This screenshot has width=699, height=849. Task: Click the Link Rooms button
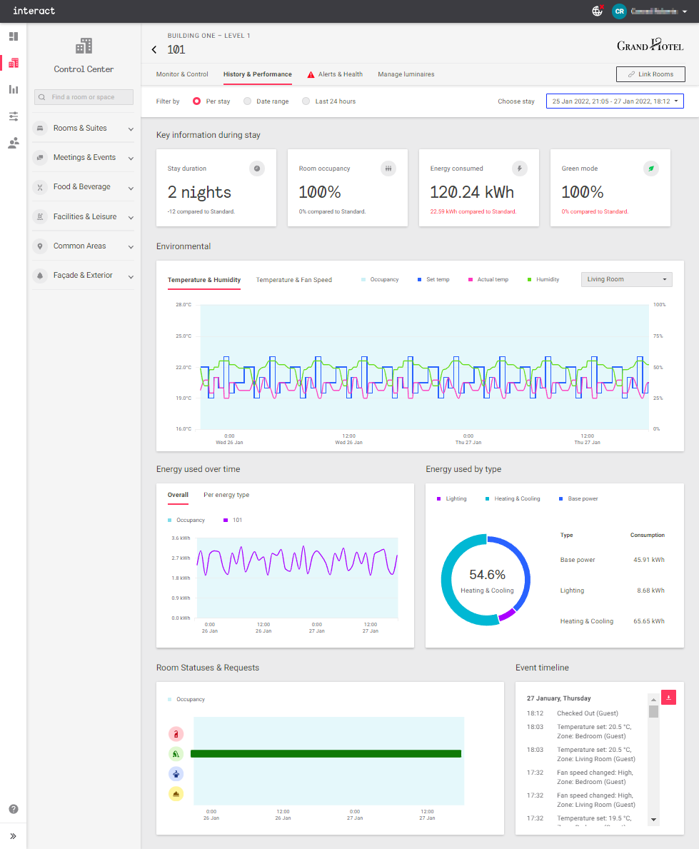650,74
